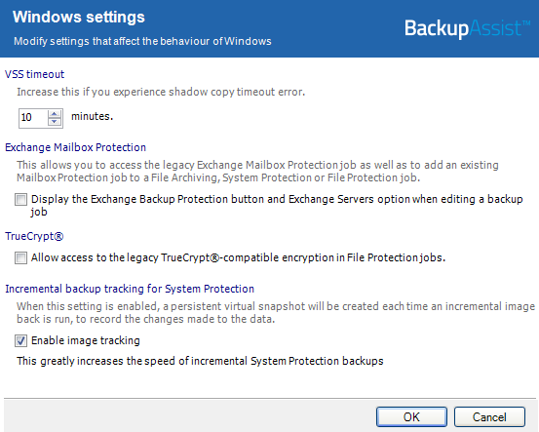
Task: Click the Enable image tracking label
Action: tap(86, 340)
